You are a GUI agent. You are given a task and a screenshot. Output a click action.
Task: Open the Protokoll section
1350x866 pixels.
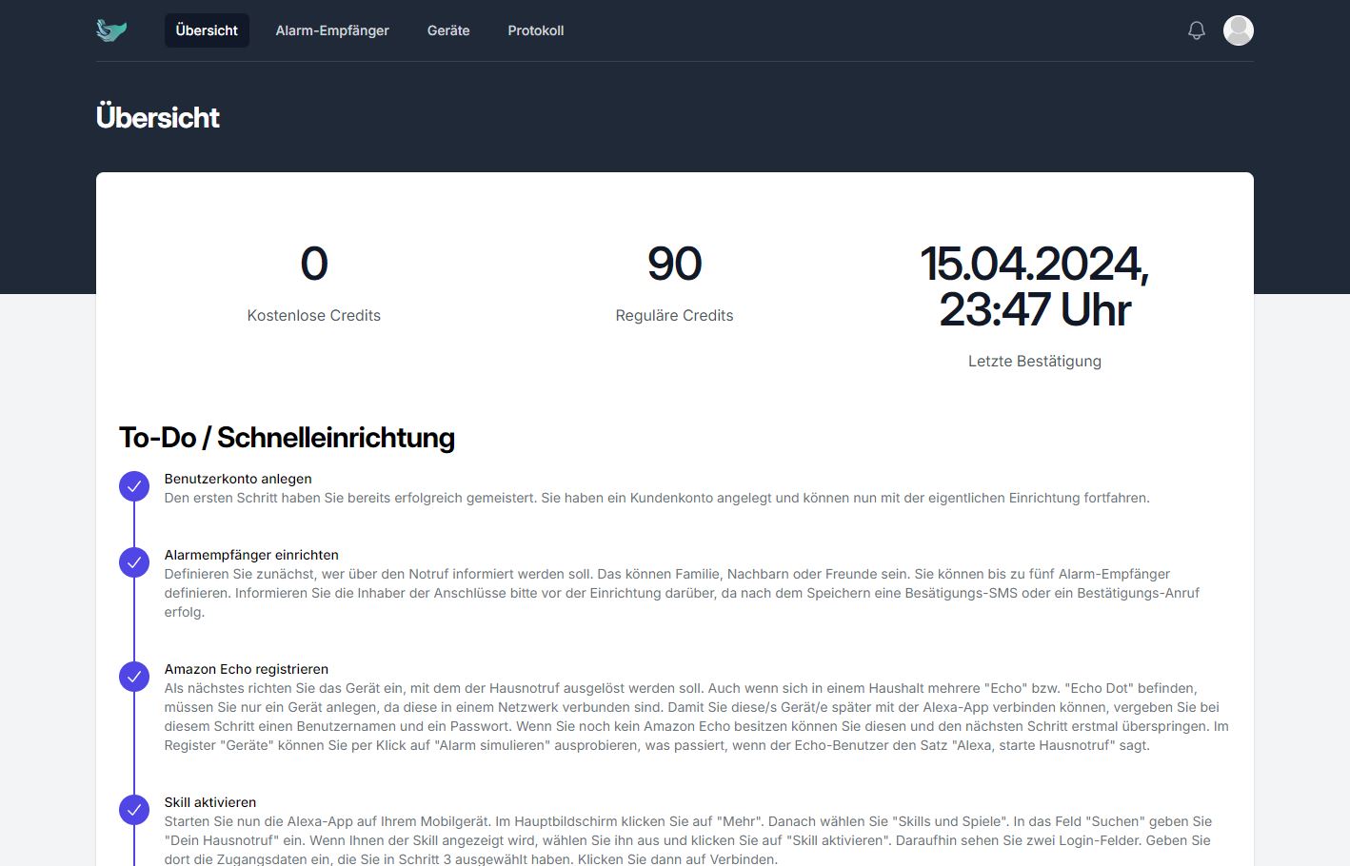pos(536,30)
